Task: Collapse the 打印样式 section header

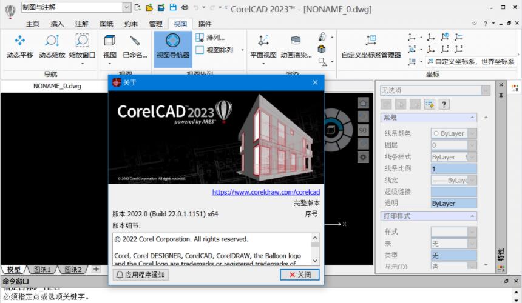Action: 429,216
